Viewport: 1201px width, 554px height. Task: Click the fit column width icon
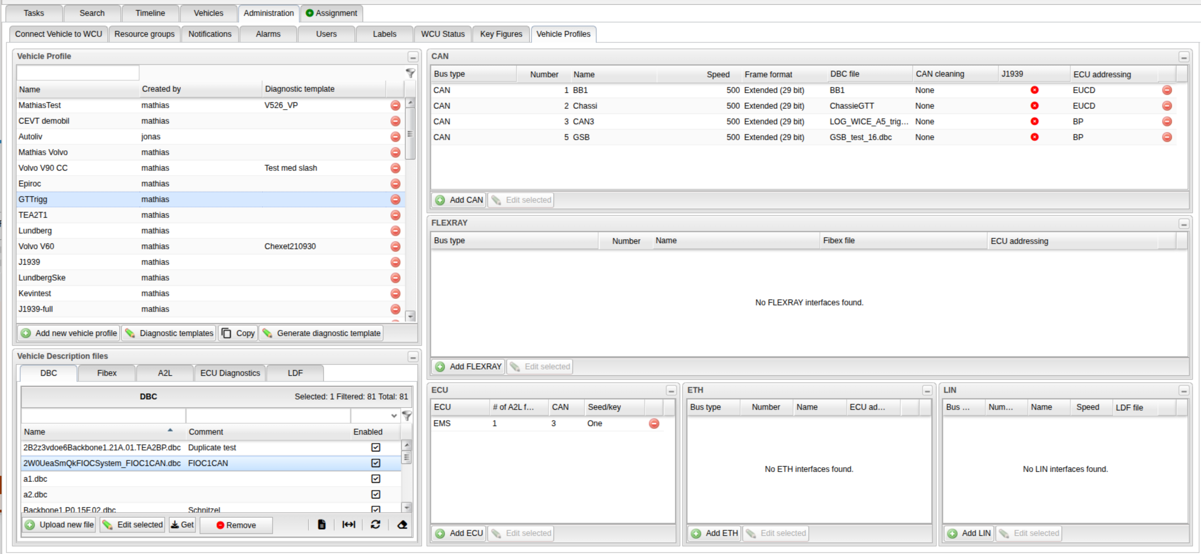[348, 525]
